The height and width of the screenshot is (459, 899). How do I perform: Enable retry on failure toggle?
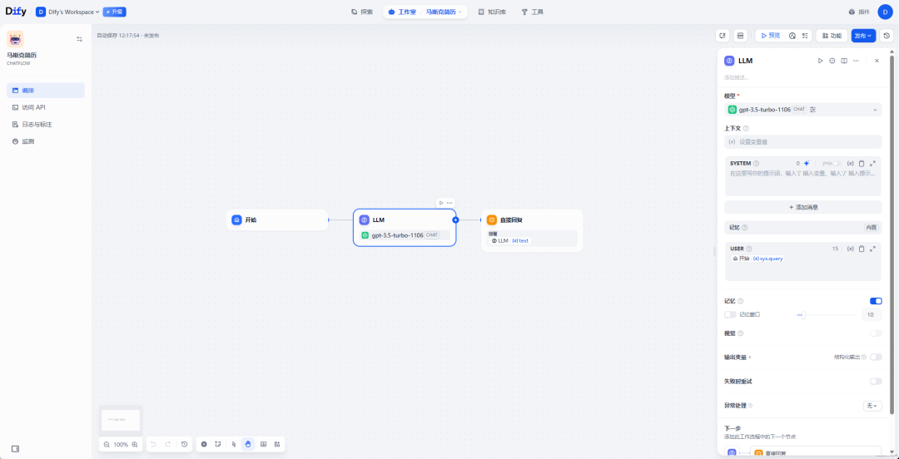[x=876, y=381]
